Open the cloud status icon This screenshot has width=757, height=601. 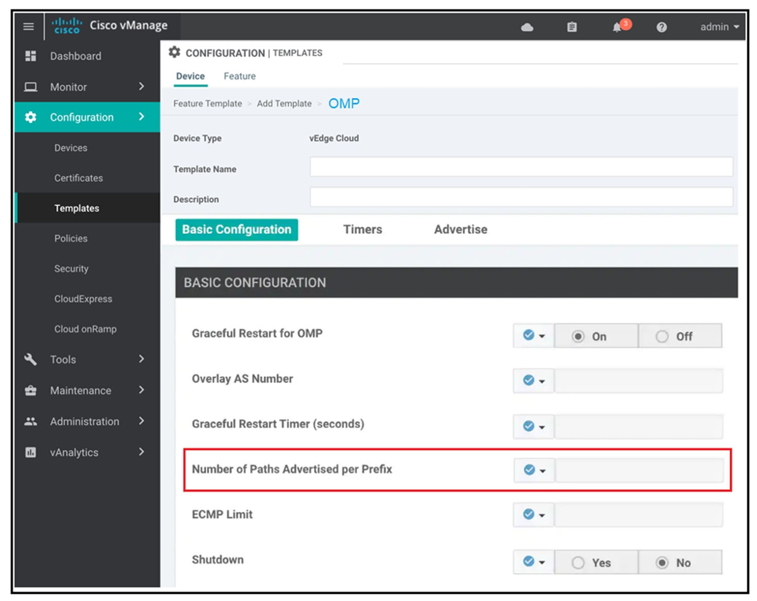click(x=527, y=27)
